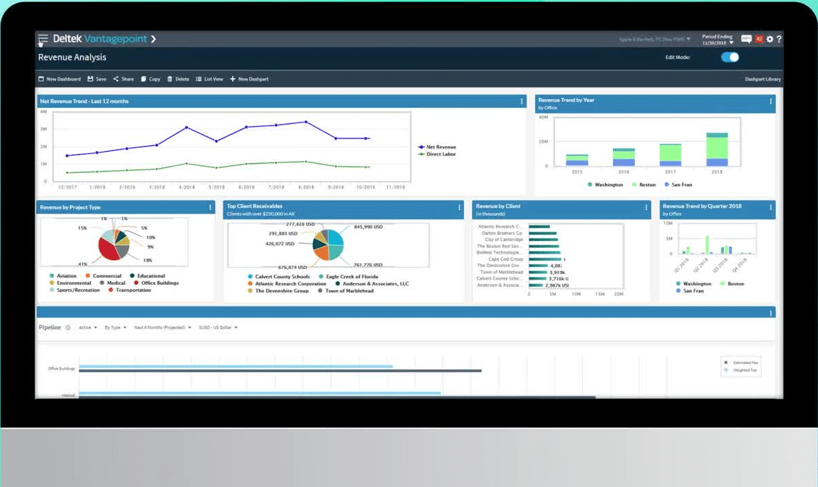Open Top Client Receivables options menu
Screen dimensions: 818x487
(x=459, y=208)
